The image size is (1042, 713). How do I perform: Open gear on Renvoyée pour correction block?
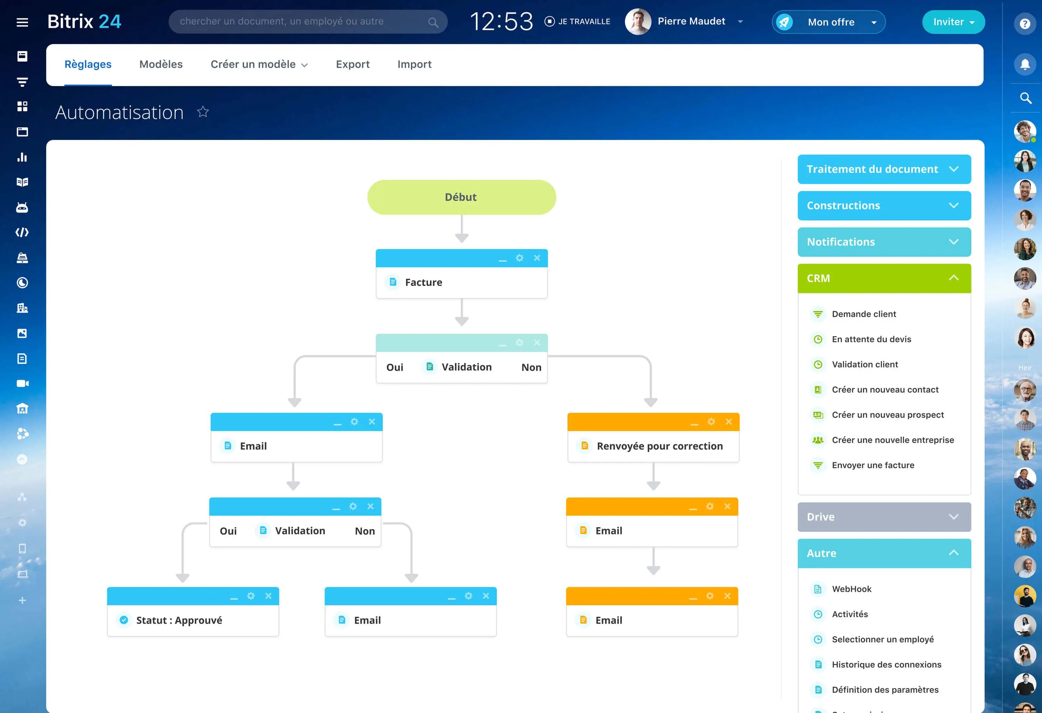tap(711, 422)
